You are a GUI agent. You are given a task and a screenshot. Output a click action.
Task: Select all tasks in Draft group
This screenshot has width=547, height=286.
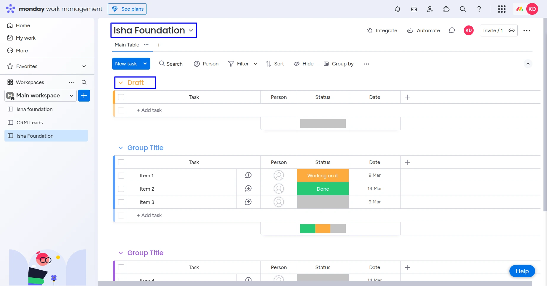click(121, 97)
